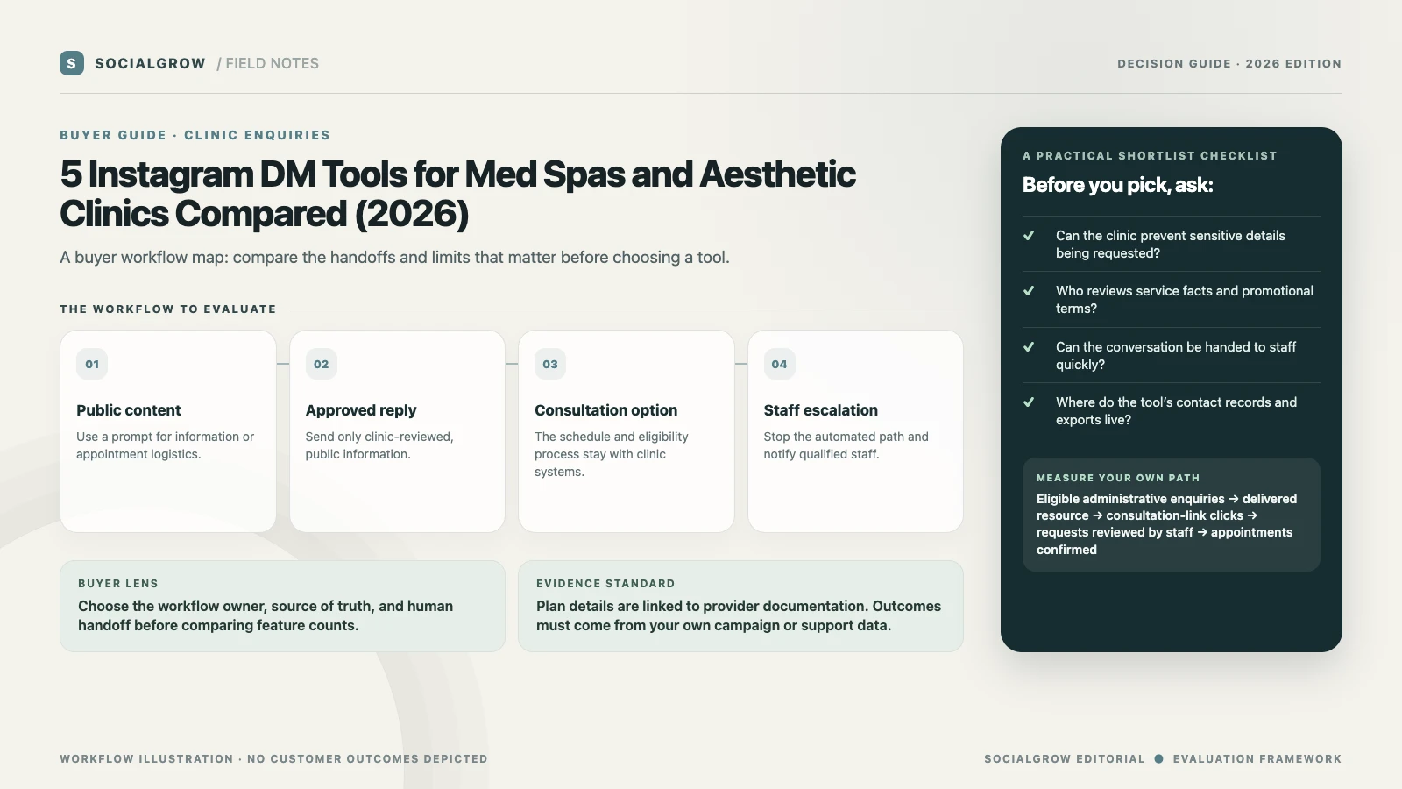Click 'Can the clinic prevent sensitive details' text
Screen dimensions: 1402x789
(1171, 245)
